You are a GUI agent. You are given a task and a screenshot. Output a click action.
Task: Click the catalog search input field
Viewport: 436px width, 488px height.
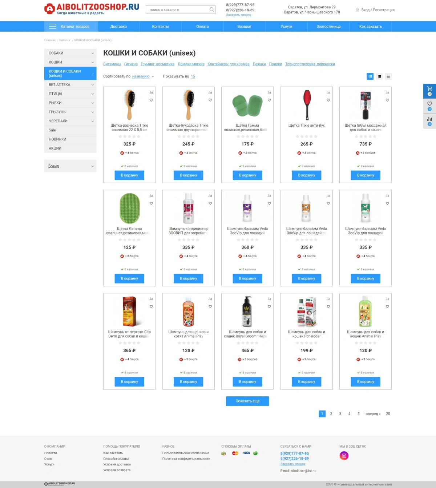click(177, 10)
